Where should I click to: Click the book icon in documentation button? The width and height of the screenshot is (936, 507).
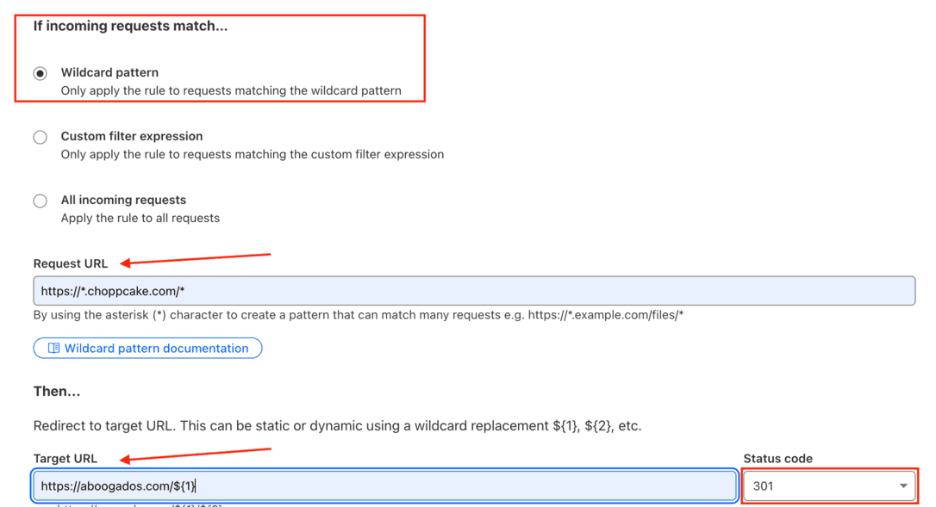[x=53, y=349]
